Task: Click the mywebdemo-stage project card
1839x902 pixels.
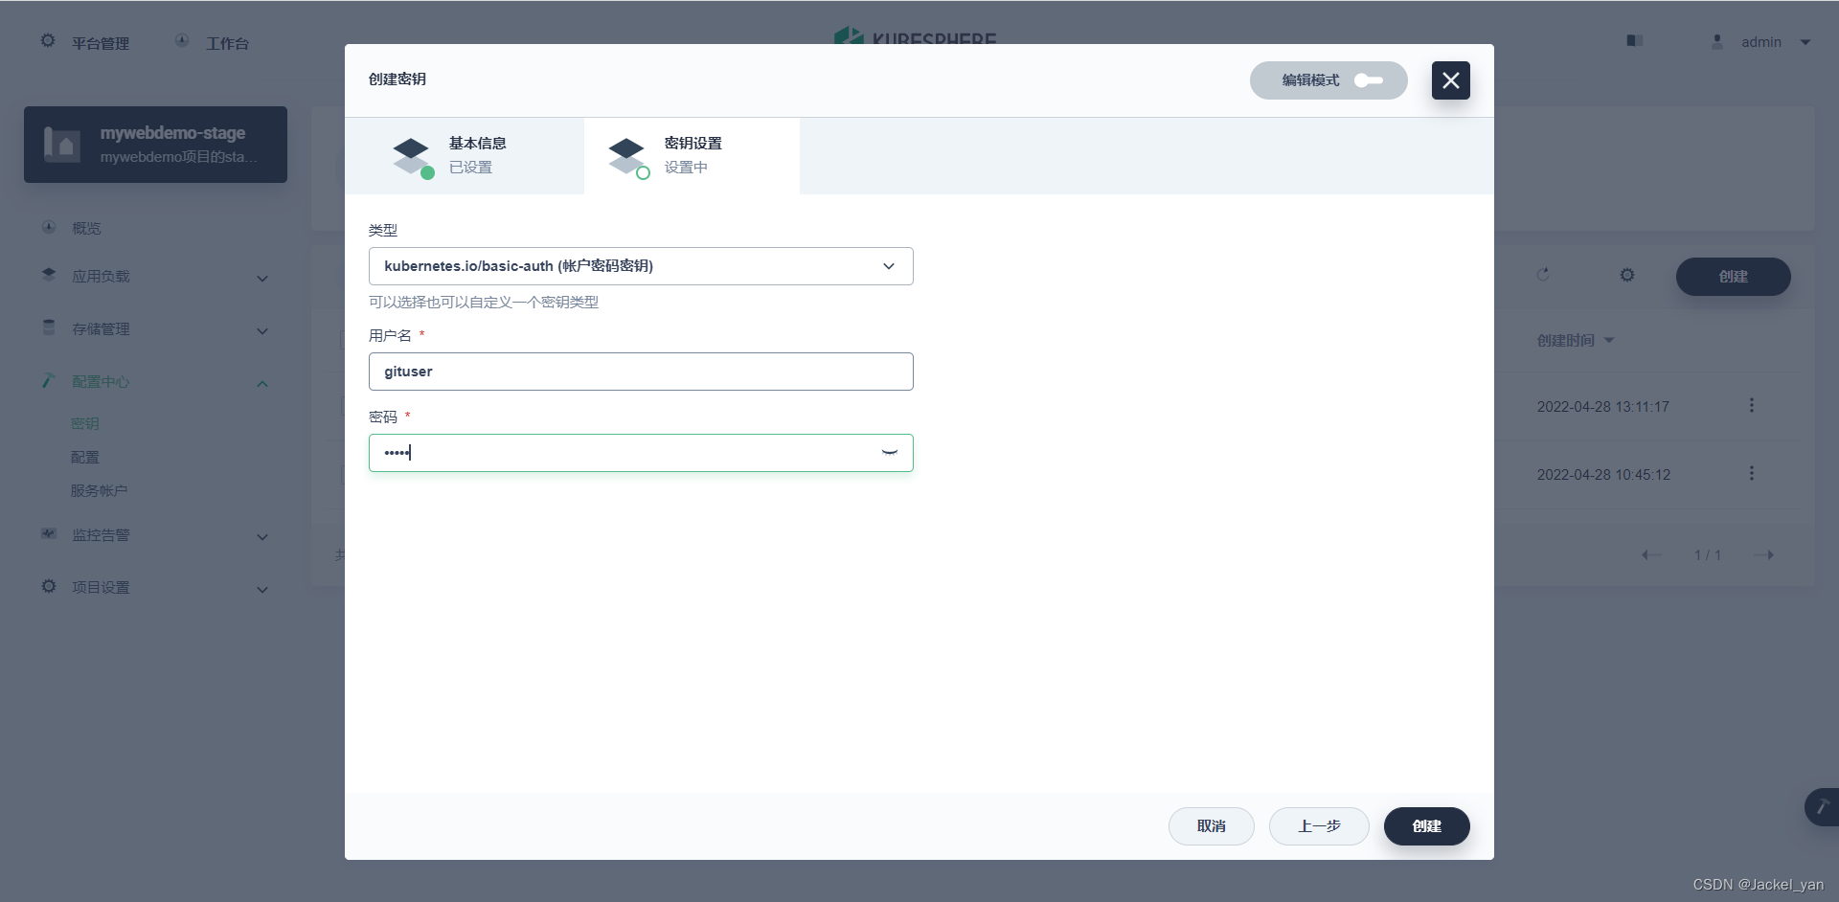Action: [155, 145]
